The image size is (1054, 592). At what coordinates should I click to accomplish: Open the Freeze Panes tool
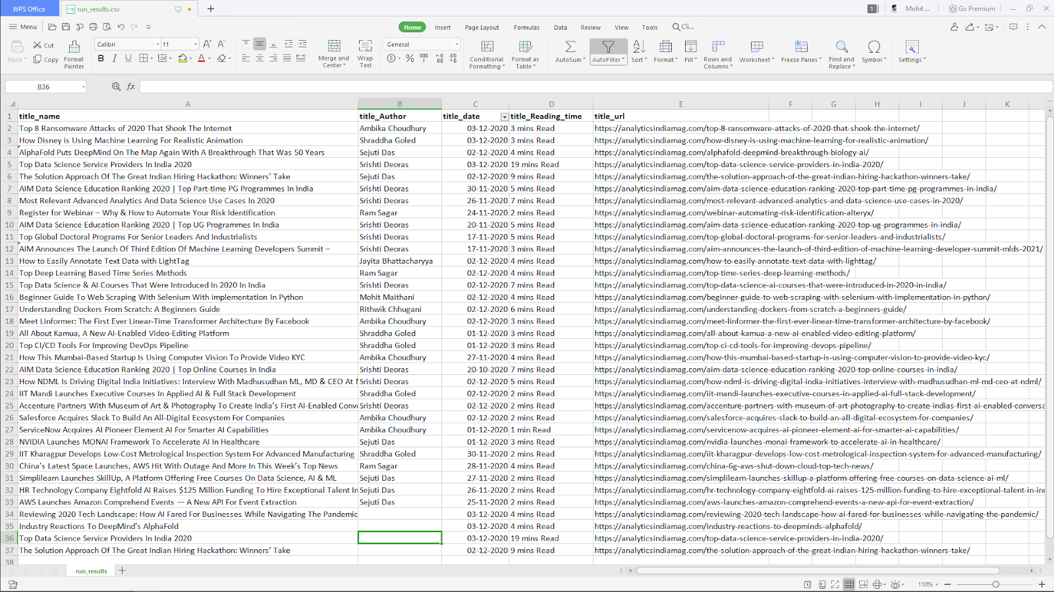[x=801, y=47]
